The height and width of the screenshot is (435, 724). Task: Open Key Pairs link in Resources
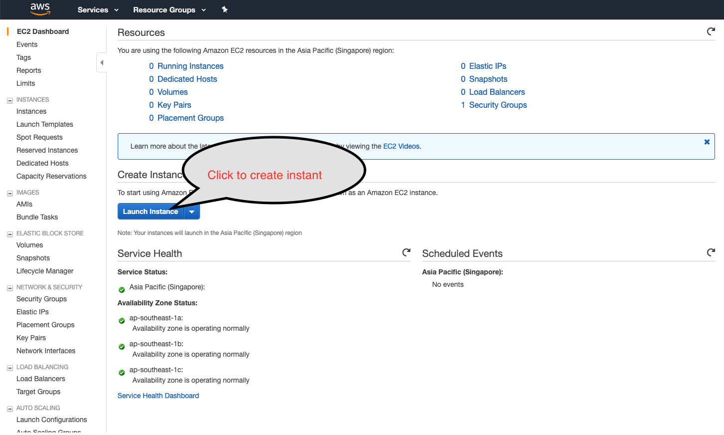175,105
